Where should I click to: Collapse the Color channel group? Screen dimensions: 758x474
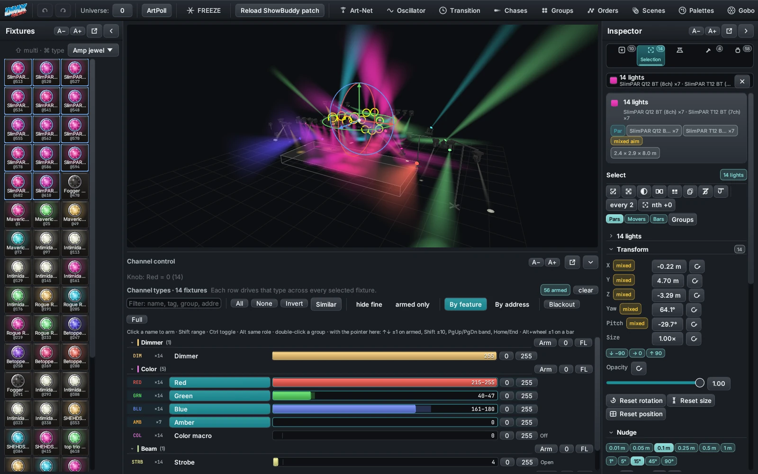[x=132, y=369]
